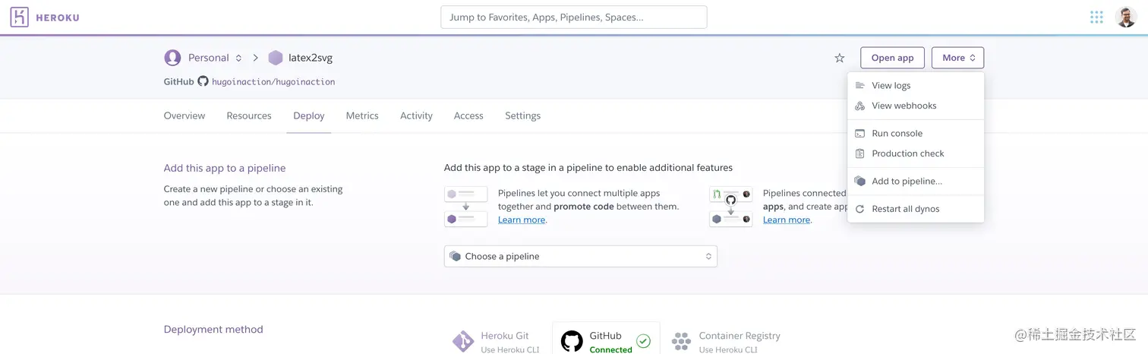1148x354 pixels.
Task: Open the Choose a pipeline dropdown
Action: [x=580, y=256]
